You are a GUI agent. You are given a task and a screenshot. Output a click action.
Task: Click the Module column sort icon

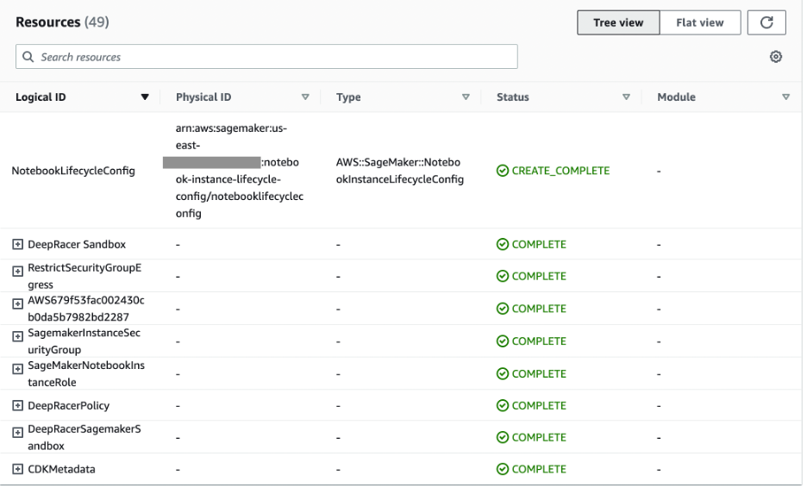click(785, 97)
